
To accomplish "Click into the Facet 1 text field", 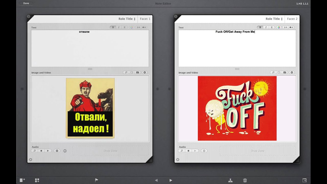I will point(90,48).
